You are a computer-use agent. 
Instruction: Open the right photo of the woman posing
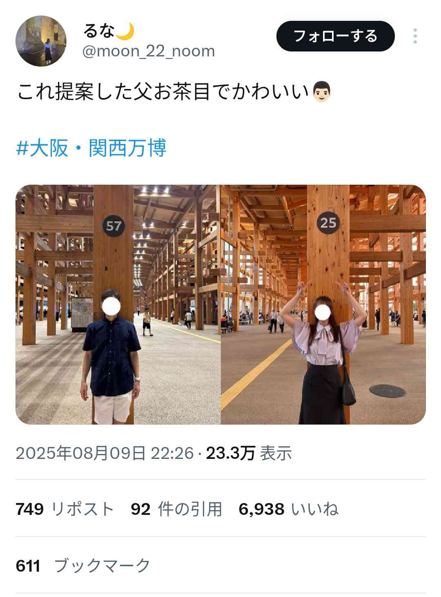click(x=323, y=304)
